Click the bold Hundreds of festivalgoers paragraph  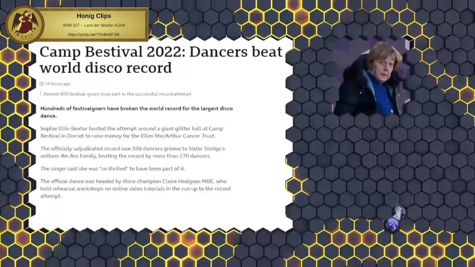pos(137,112)
